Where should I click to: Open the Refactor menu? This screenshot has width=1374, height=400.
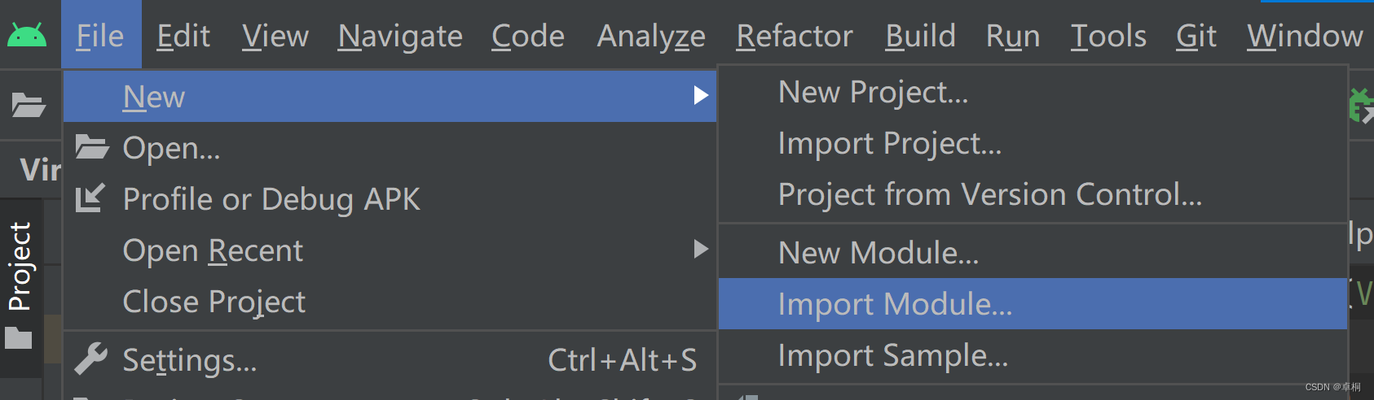[795, 36]
